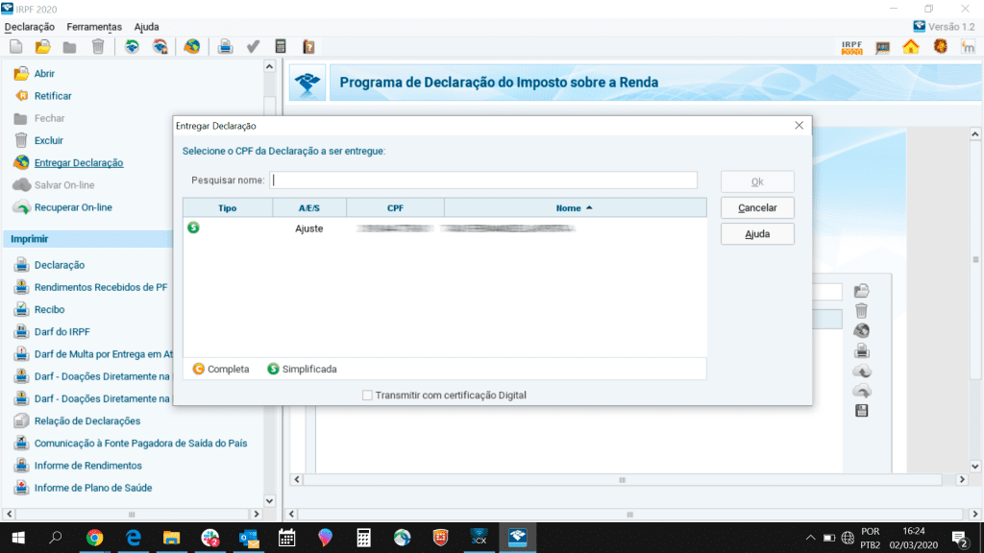Image resolution: width=984 pixels, height=553 pixels.
Task: Click Recuperar On-line in the sidebar
Action: tap(73, 207)
